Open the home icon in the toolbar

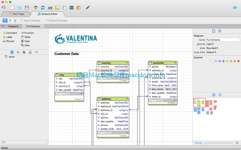point(36,8)
